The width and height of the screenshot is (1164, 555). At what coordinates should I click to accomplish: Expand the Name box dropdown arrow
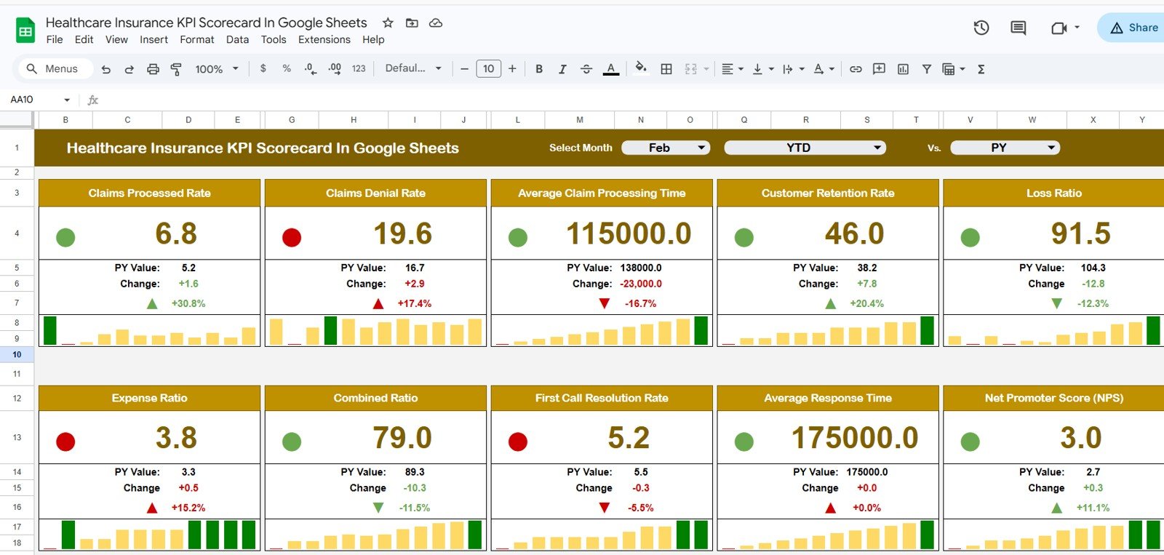pos(67,100)
